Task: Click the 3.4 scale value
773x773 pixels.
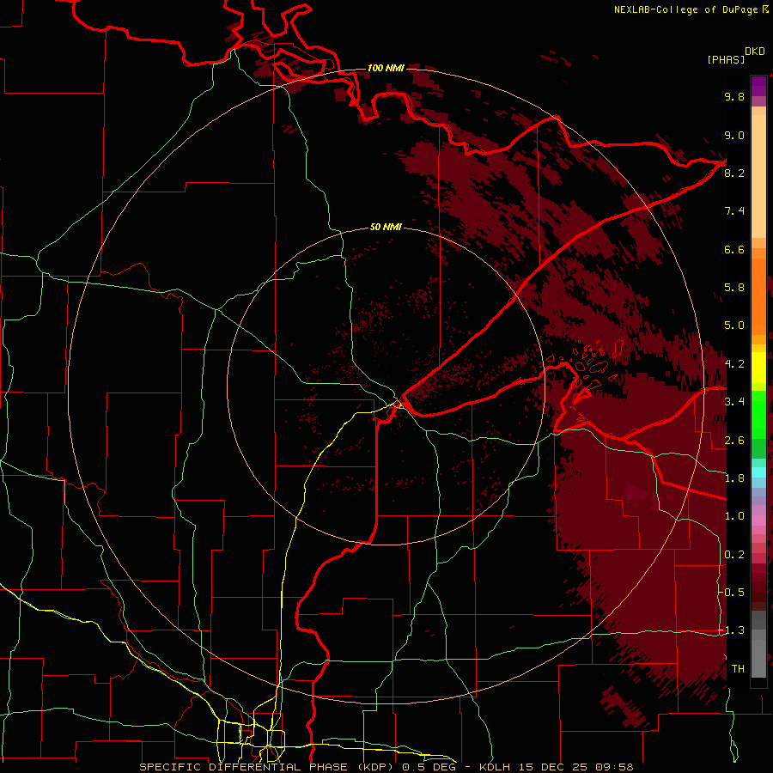Action: pos(734,402)
